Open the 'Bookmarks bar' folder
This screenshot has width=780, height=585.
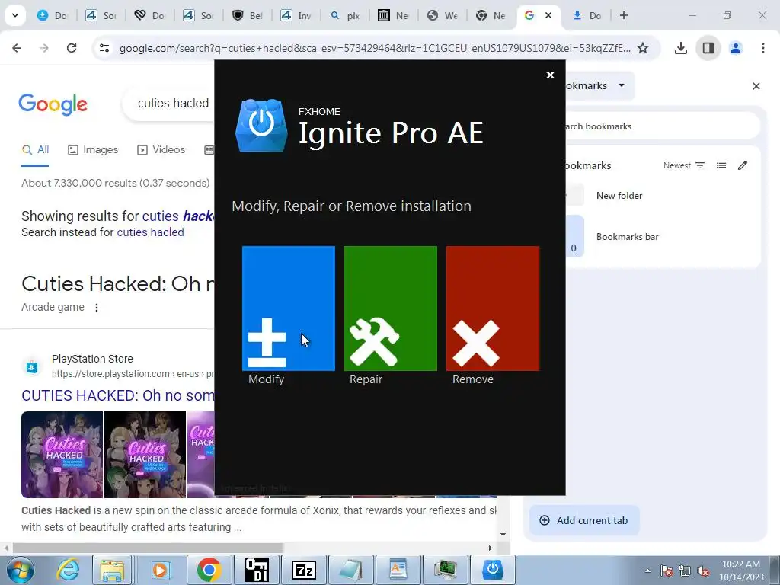663,237
